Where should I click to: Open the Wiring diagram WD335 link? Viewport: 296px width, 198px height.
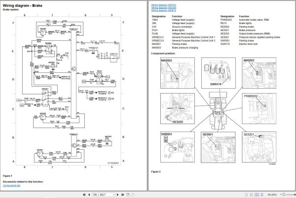163,8
